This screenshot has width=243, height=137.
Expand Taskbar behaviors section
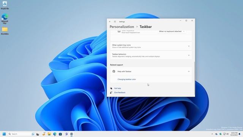(x=151, y=55)
